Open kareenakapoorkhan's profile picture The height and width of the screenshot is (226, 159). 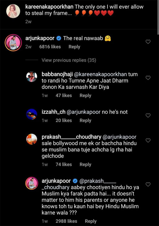tap(13, 11)
